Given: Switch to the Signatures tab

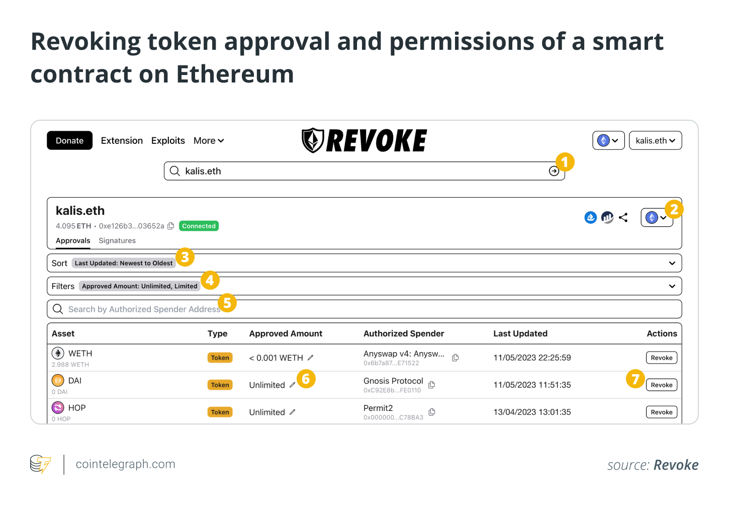Looking at the screenshot, I should (x=117, y=240).
